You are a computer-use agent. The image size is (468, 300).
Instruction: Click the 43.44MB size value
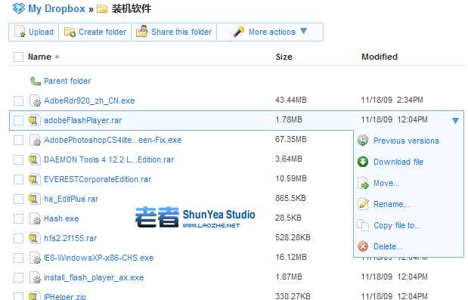coord(291,100)
